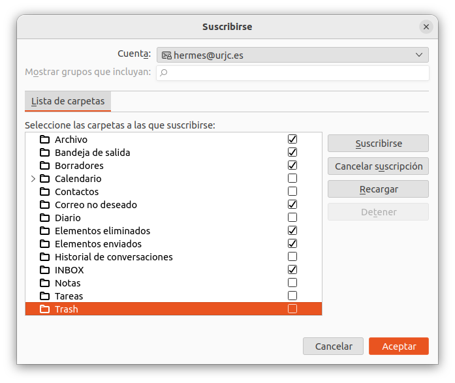The width and height of the screenshot is (455, 383).
Task: Click the folder icon beside Notas
Action: pyautogui.click(x=44, y=283)
